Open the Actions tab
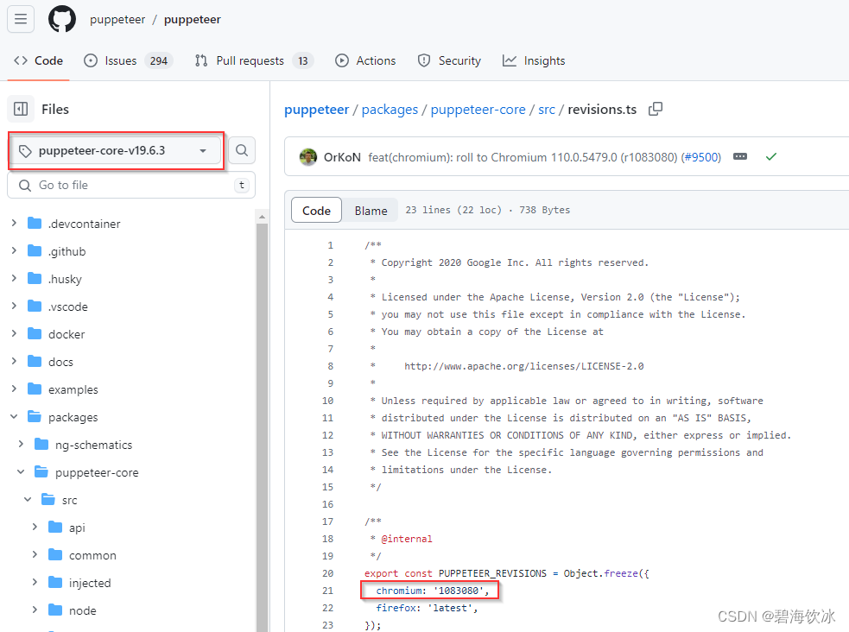849x632 pixels. coord(365,60)
